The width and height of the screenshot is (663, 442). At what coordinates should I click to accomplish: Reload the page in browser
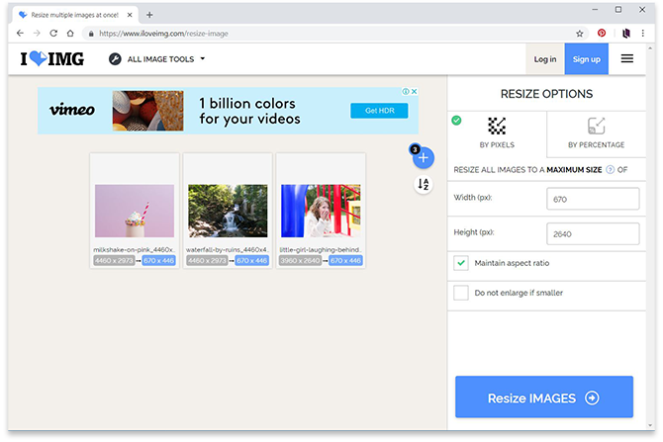[x=54, y=33]
